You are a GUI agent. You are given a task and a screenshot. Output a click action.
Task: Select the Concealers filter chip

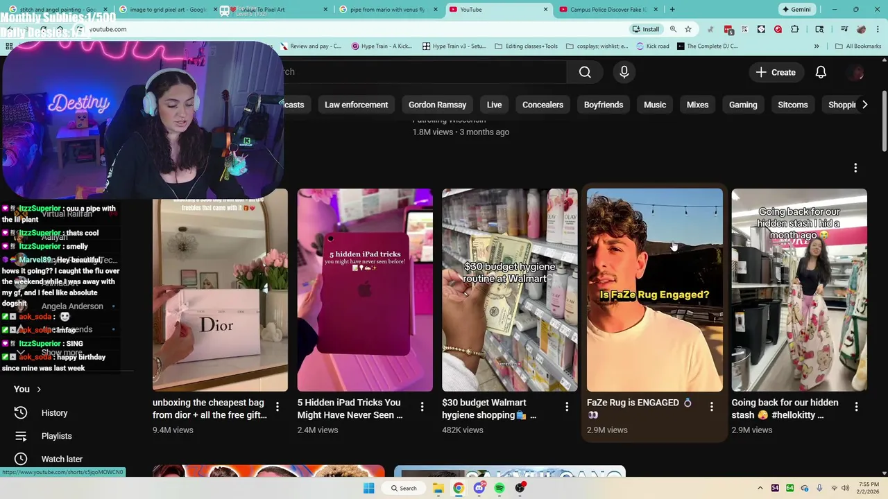point(543,105)
